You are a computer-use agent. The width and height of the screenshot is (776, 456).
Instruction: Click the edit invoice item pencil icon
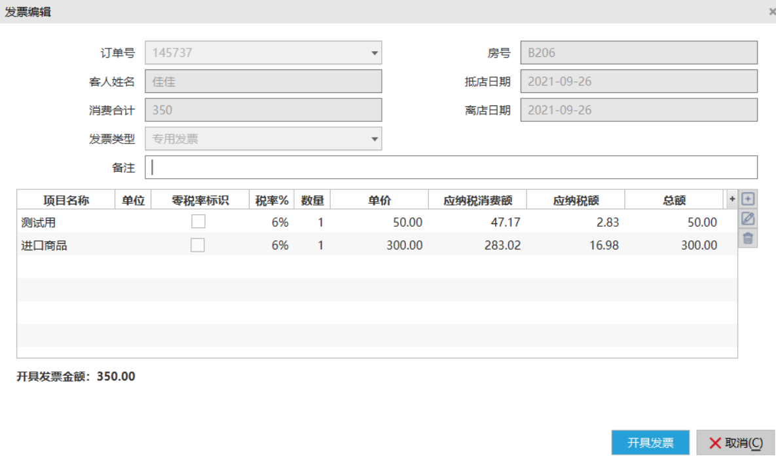point(748,219)
